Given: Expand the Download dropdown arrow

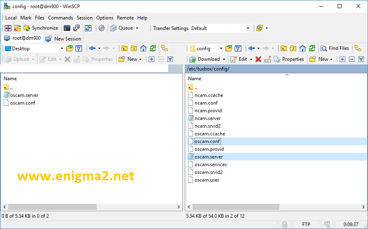Looking at the screenshot, I should [x=224, y=59].
